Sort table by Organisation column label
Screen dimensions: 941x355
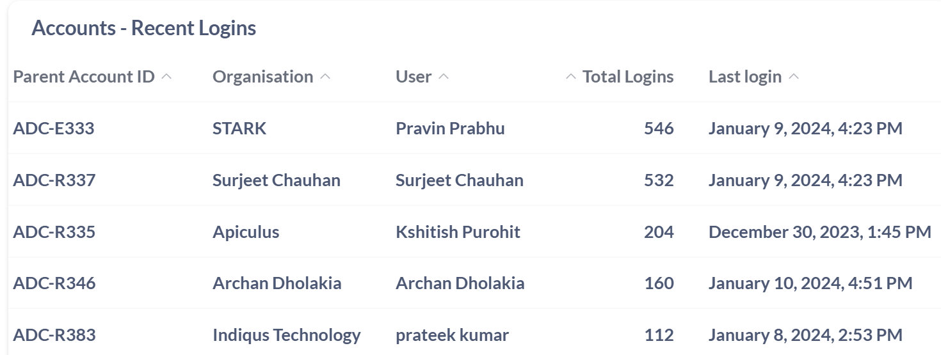[262, 77]
